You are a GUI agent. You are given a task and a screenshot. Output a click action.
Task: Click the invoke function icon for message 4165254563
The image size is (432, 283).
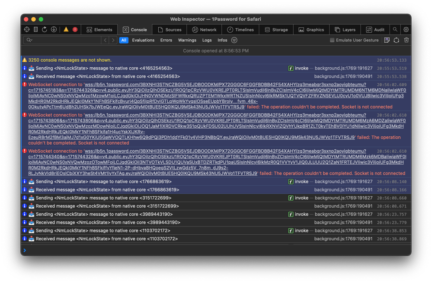pyautogui.click(x=291, y=68)
